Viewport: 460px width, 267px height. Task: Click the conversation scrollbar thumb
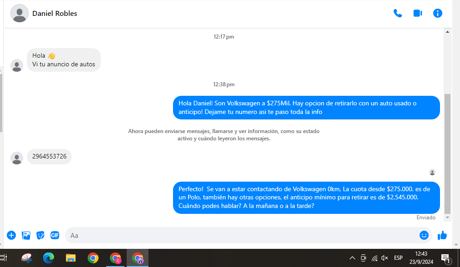pyautogui.click(x=447, y=154)
